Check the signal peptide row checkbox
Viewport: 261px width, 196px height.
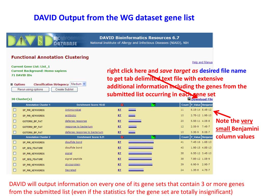pos(15,159)
